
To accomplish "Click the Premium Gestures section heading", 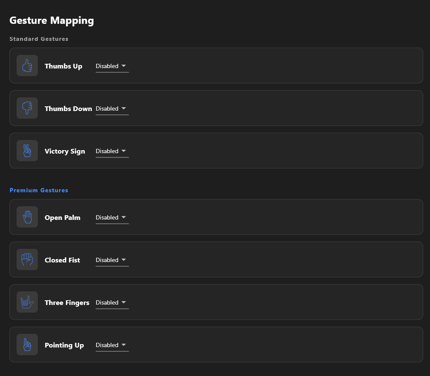I will point(39,190).
